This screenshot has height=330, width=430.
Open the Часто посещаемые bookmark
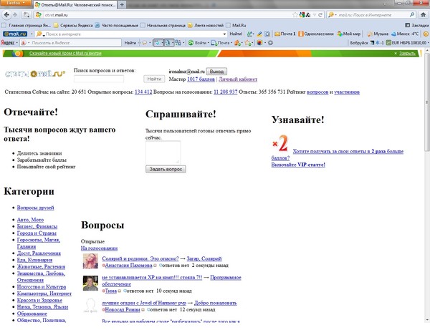click(x=117, y=25)
